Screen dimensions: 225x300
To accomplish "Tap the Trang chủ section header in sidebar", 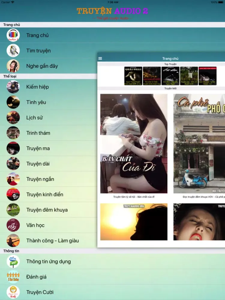I will (11, 25).
